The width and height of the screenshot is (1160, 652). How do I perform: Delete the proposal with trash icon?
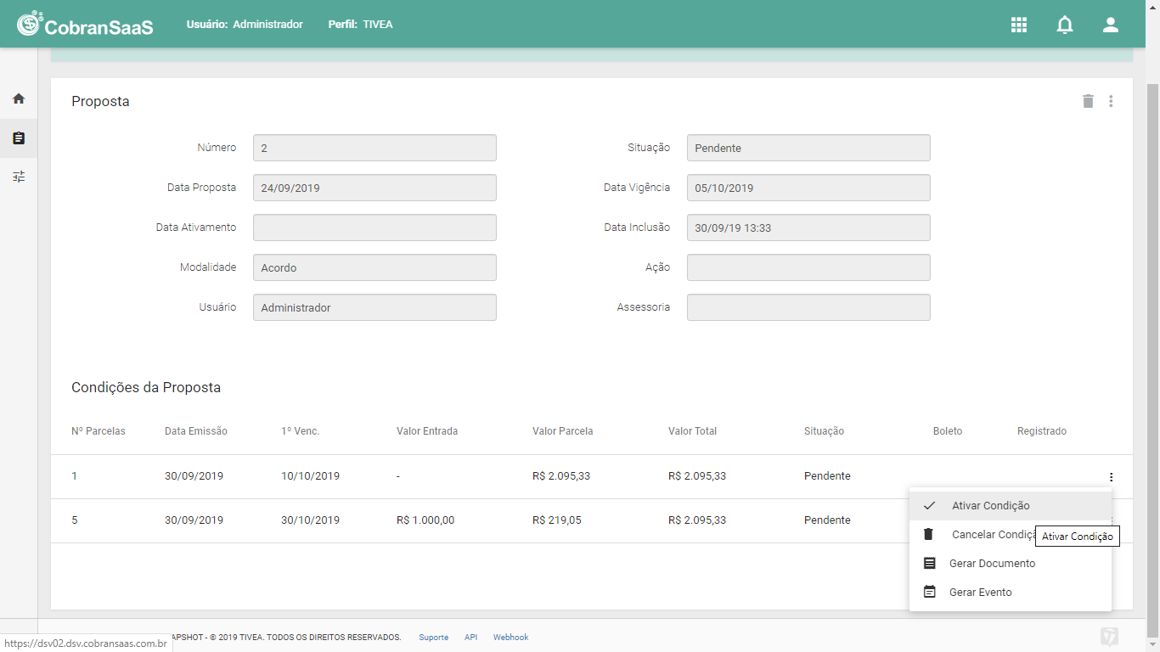[x=1088, y=101]
